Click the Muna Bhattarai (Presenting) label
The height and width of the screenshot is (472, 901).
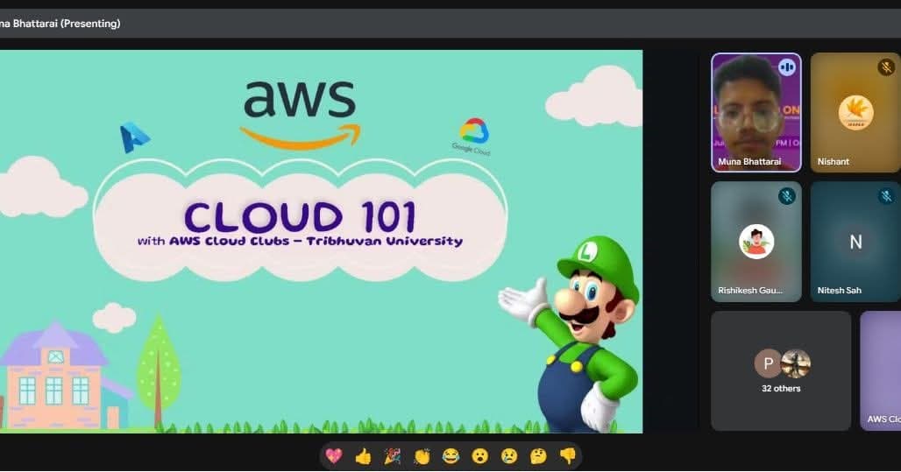tap(60, 24)
